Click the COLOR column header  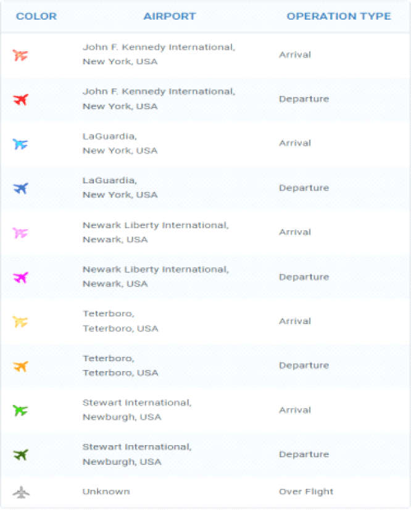click(x=36, y=16)
